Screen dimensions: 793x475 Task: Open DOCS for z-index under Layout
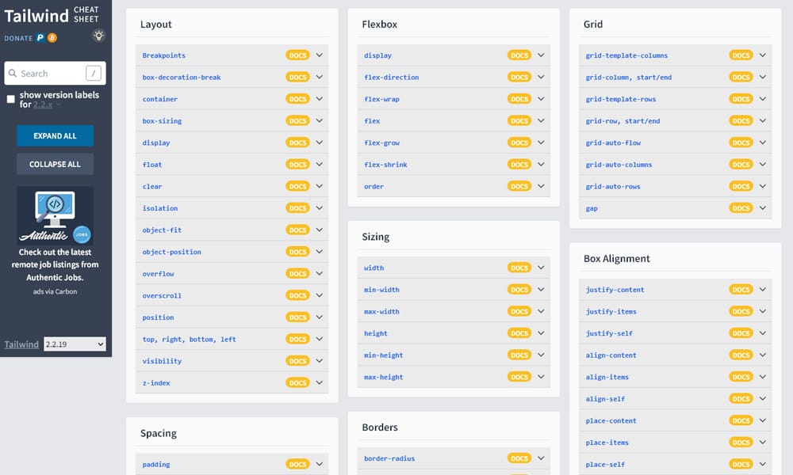click(x=297, y=382)
